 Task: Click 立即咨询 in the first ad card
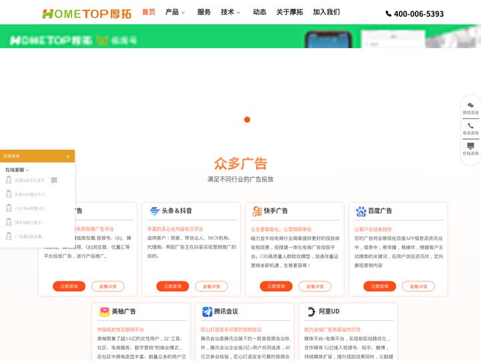click(x=69, y=286)
